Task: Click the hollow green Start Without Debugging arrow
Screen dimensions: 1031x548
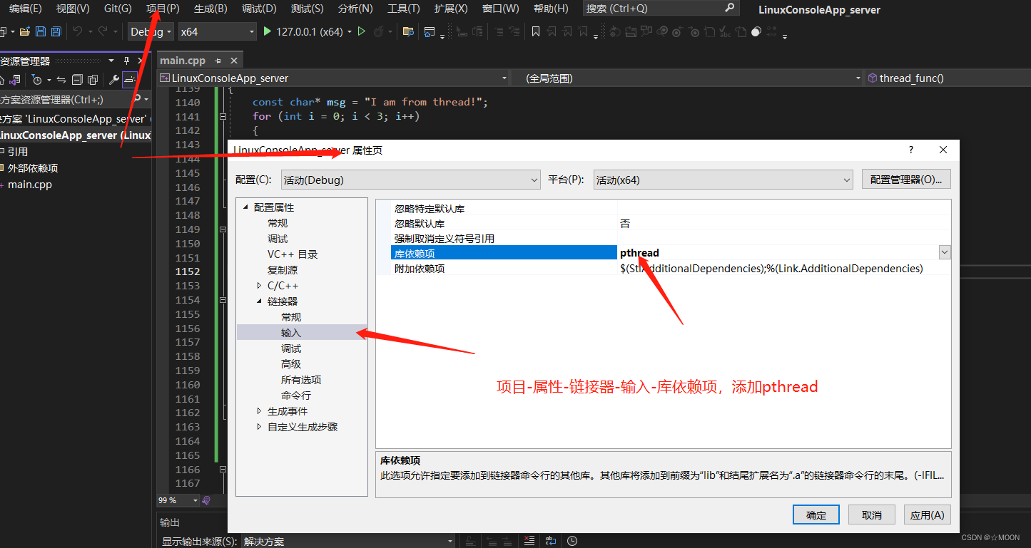Action: pos(361,32)
